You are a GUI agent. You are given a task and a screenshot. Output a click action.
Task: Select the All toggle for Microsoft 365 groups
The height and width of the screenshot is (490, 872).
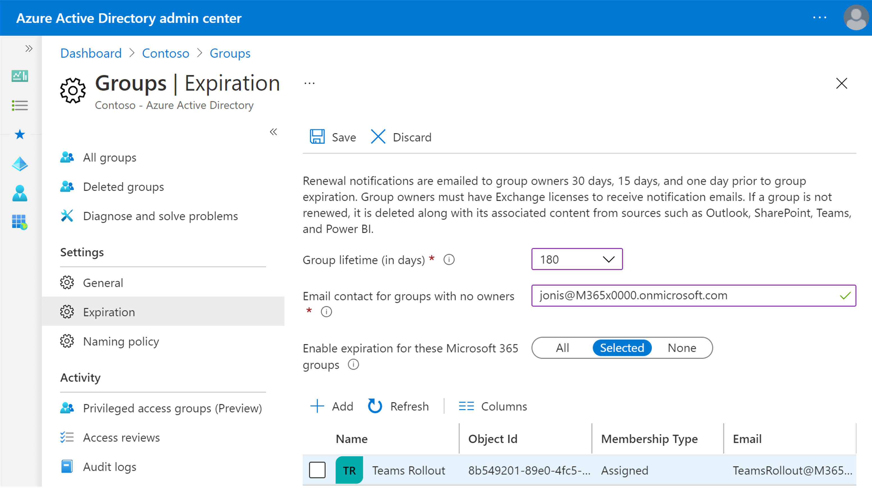click(561, 348)
